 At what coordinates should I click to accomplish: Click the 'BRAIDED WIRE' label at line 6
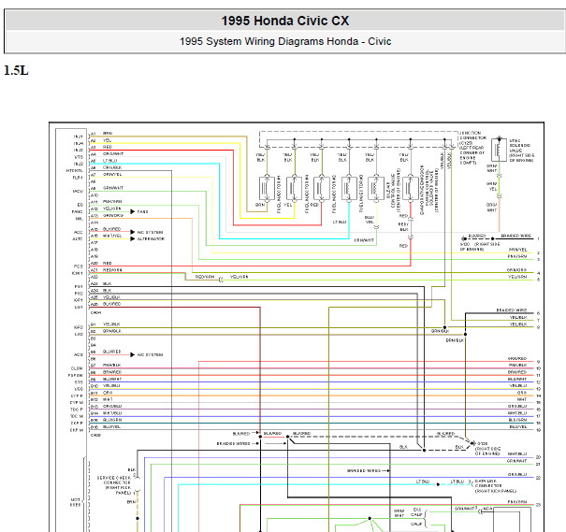512,310
